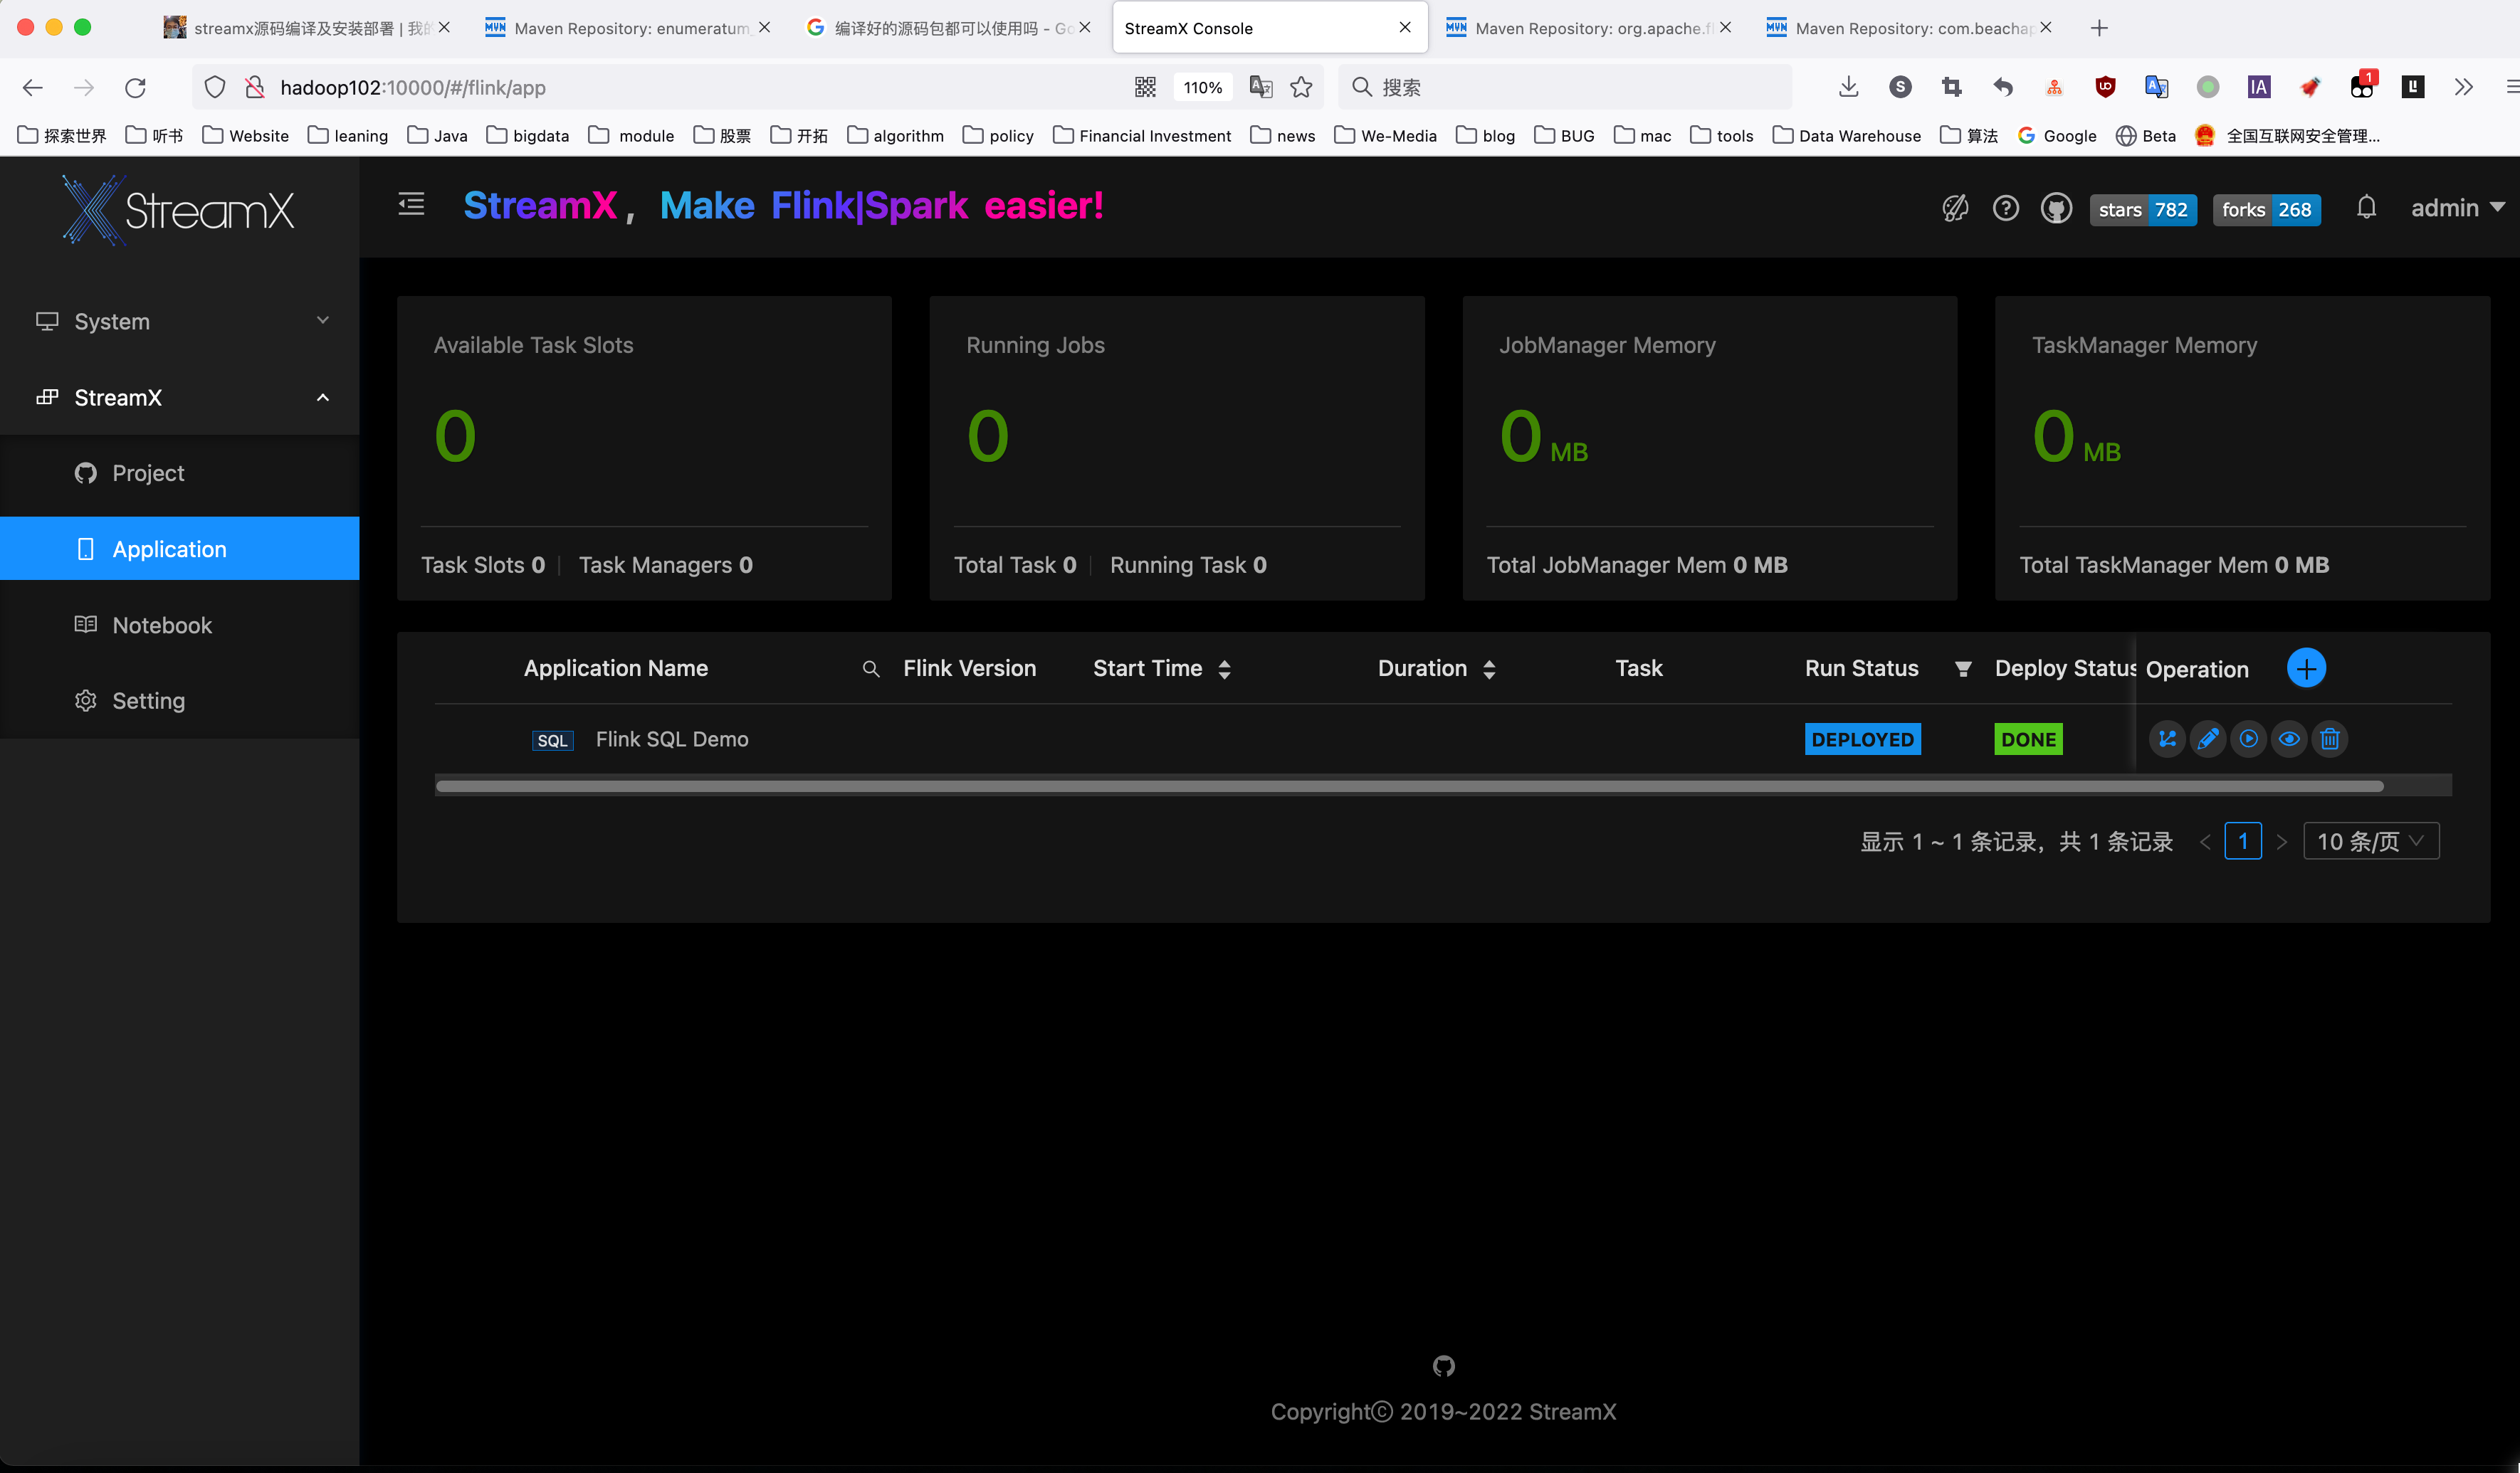This screenshot has width=2520, height=1473.
Task: Collapse the StreamX menu
Action: [x=180, y=398]
